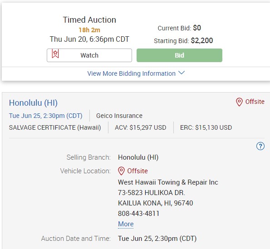Select the West Hawaii Towing & Repair Inc text
Image resolution: width=270 pixels, height=249 pixels.
click(x=168, y=182)
